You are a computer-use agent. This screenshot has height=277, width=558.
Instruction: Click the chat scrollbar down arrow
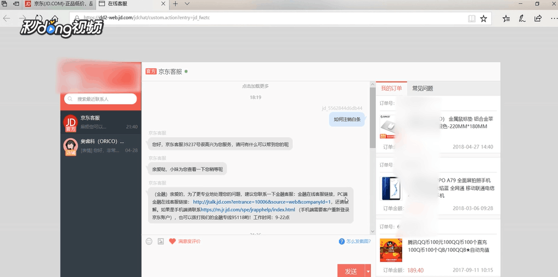click(373, 231)
